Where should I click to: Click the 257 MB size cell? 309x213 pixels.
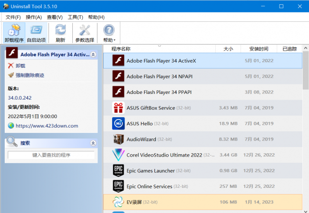[x=228, y=186]
